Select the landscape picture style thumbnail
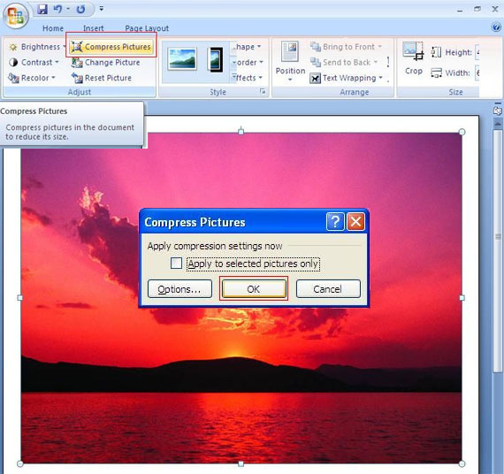Viewport: 504px width, 474px height. click(182, 59)
